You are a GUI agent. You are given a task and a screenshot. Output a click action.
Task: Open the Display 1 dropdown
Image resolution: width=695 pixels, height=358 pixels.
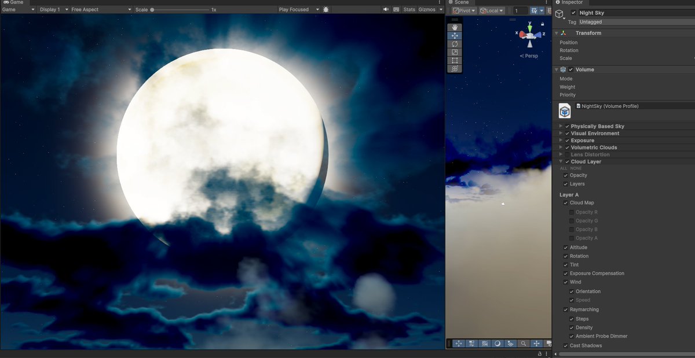click(53, 10)
